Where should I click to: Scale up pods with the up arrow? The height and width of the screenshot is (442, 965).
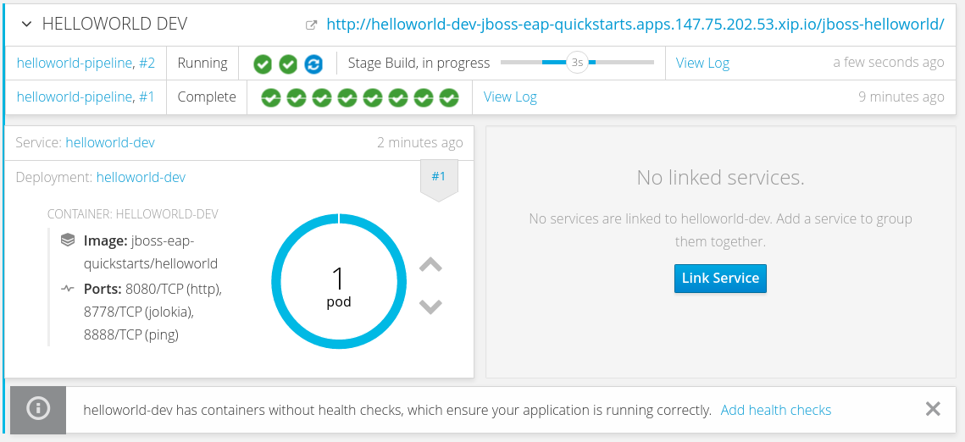point(430,265)
